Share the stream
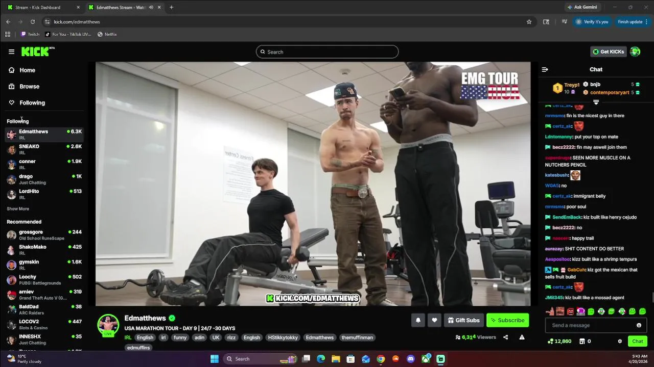The width and height of the screenshot is (654, 367). click(505, 337)
